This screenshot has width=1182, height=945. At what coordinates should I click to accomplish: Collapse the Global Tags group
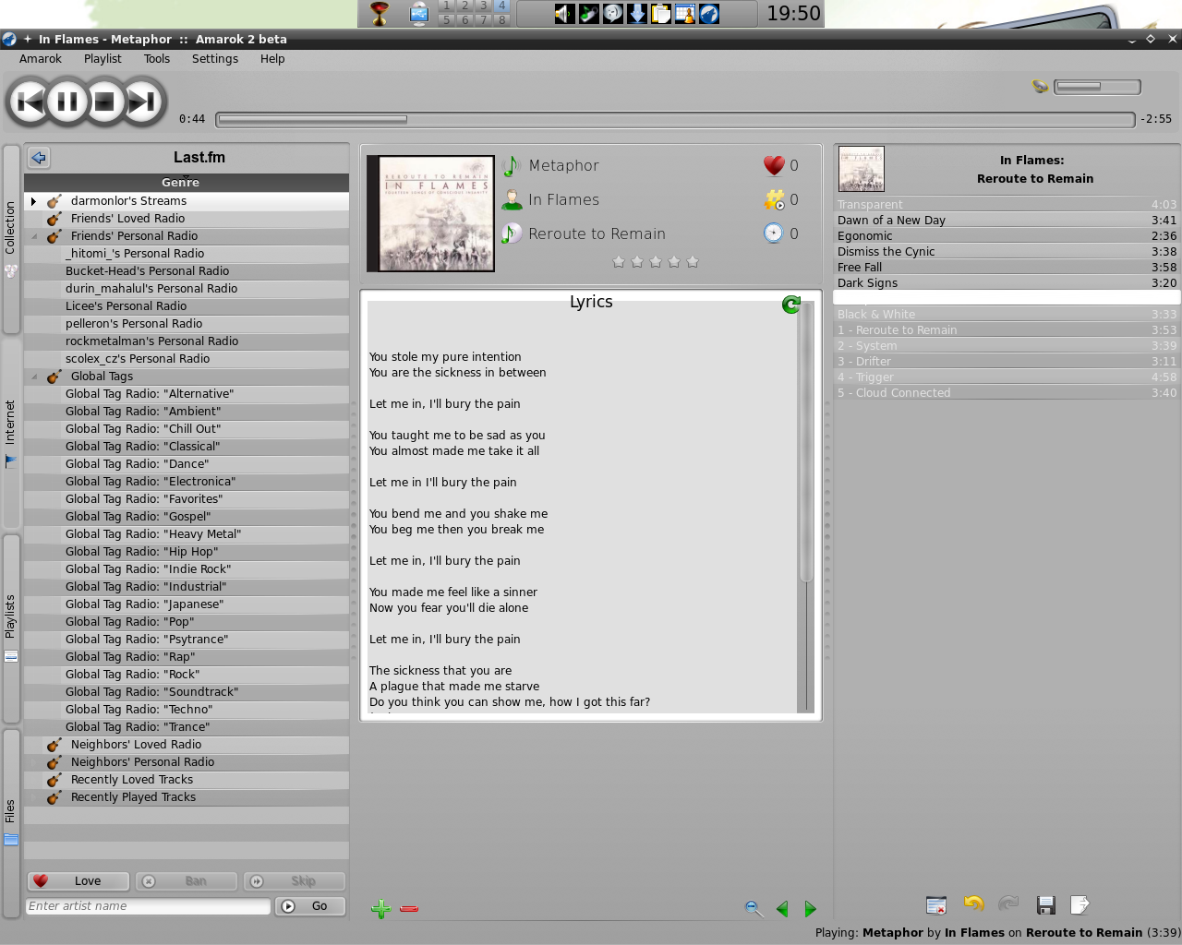click(x=34, y=377)
